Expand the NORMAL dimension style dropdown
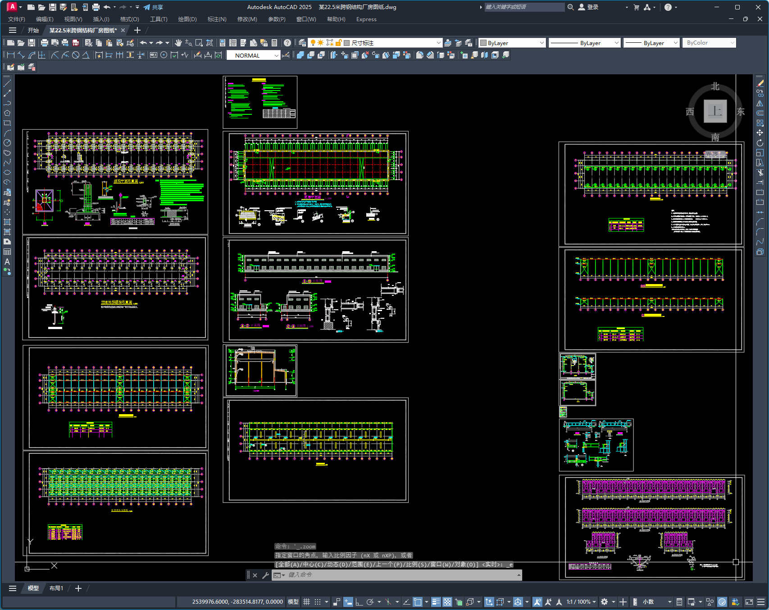769x610 pixels. [276, 55]
